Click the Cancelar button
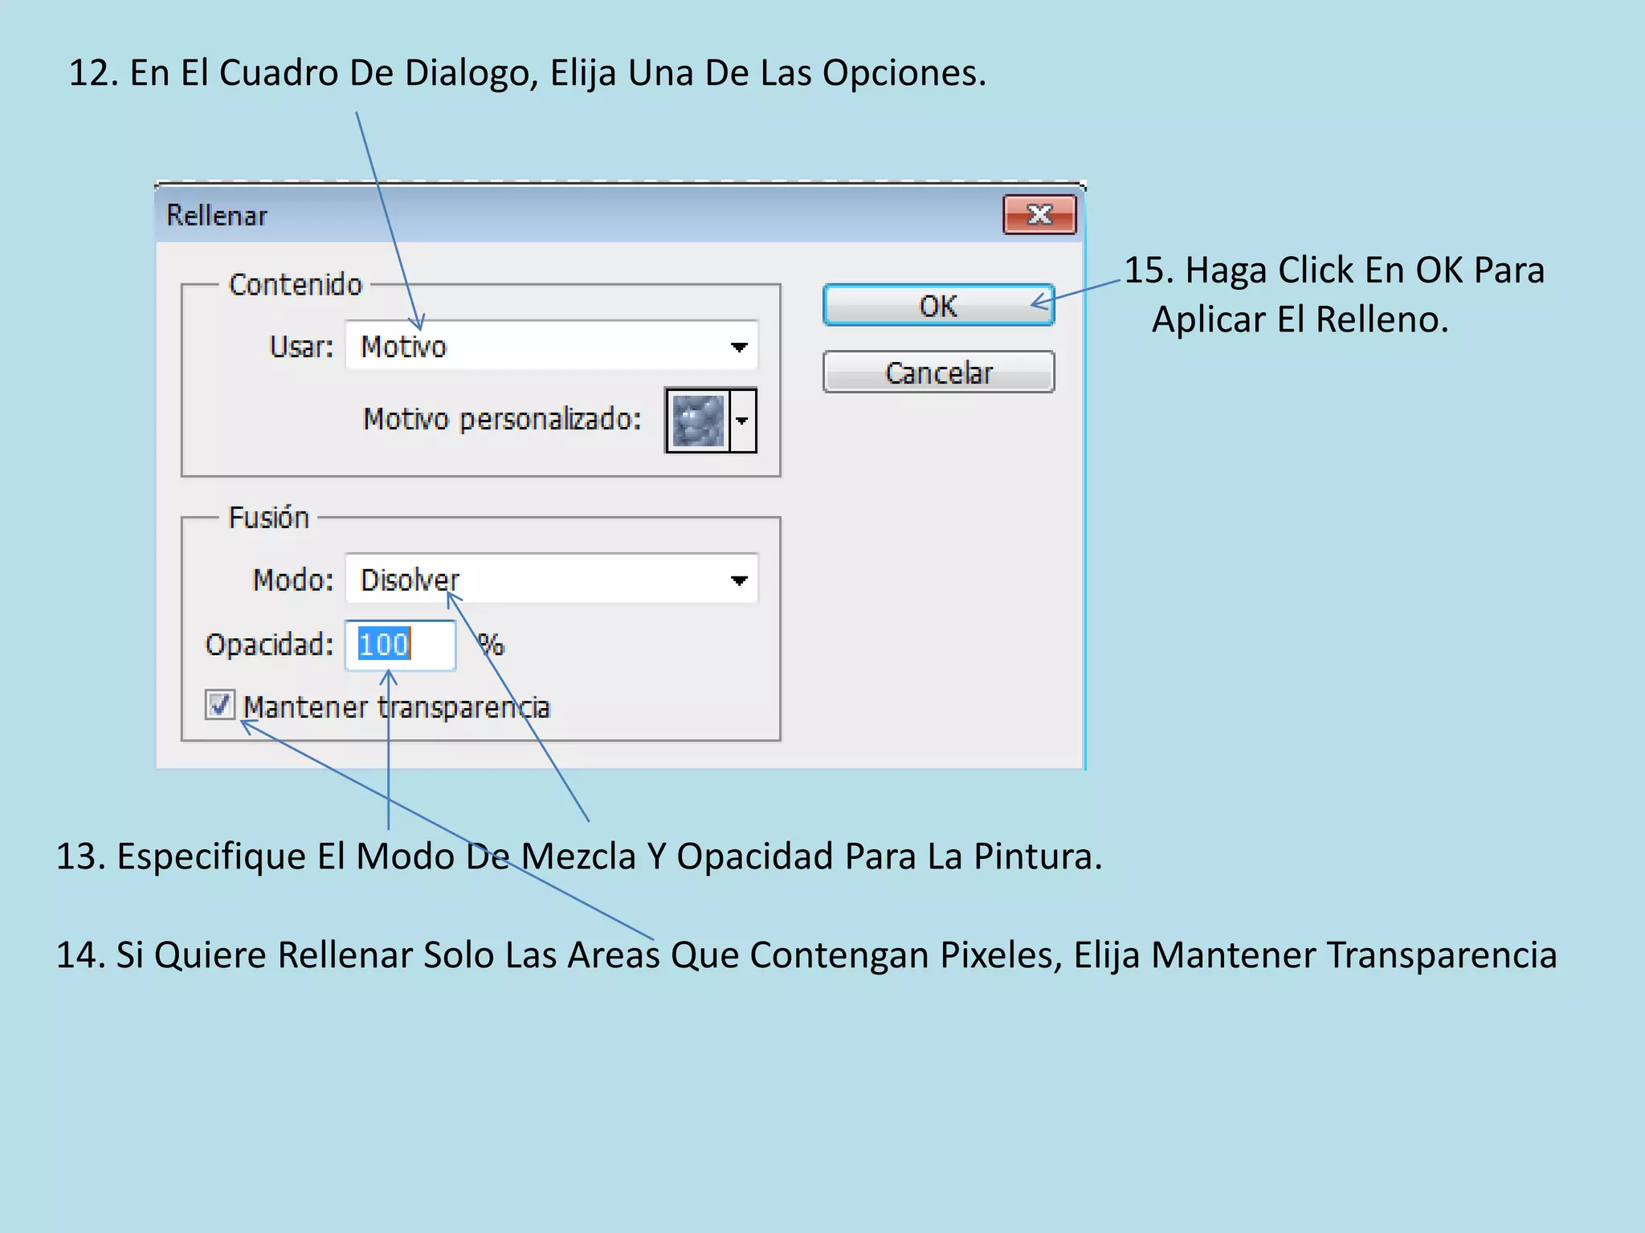The image size is (1645, 1233). tap(938, 372)
